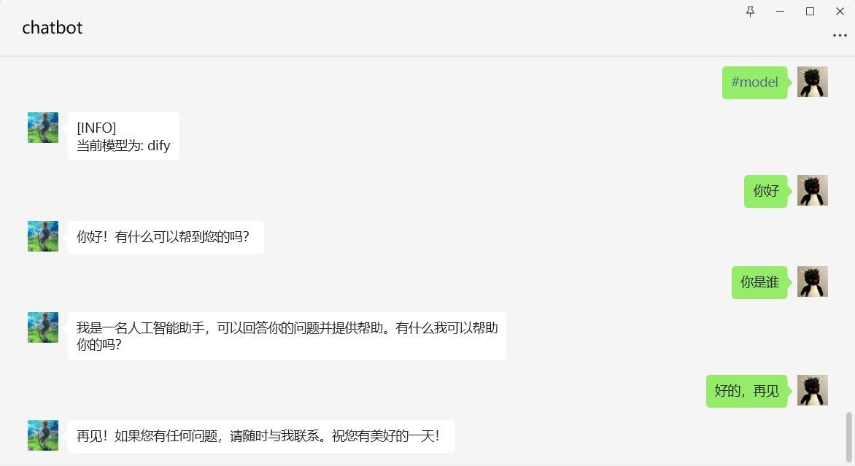
Task: Select the 有什么可以帮到您的吗 reply bubble
Action: [x=166, y=237]
